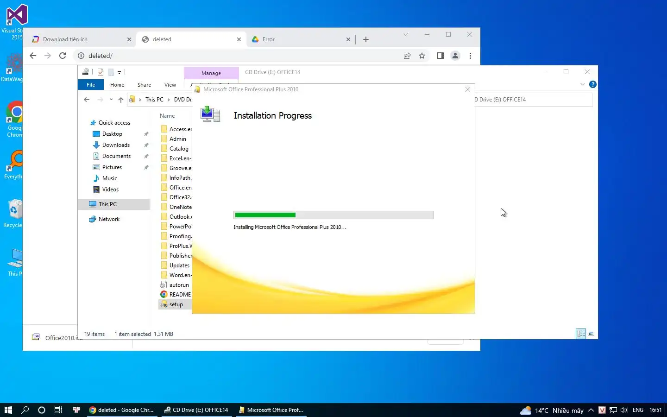667x417 pixels.
Task: Sort by Name column header
Action: coord(167,116)
